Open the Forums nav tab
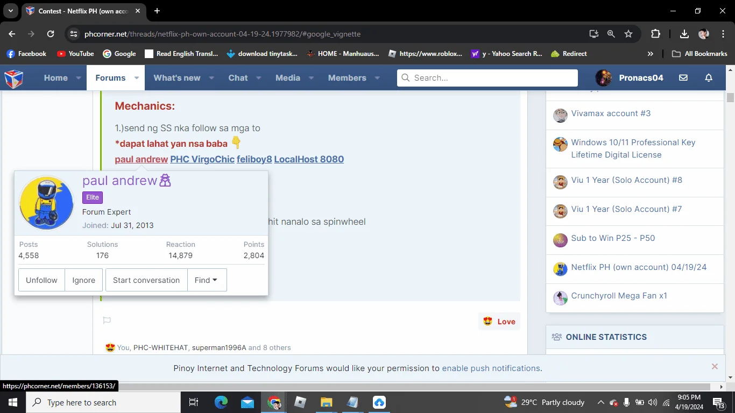Viewport: 735px width, 413px height. click(110, 78)
